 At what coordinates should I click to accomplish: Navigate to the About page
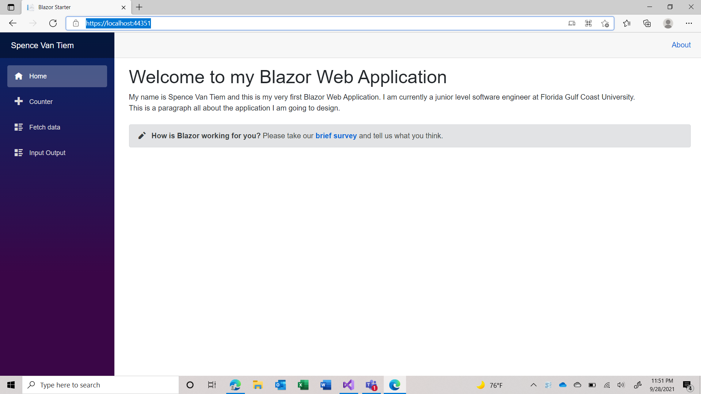[681, 45]
